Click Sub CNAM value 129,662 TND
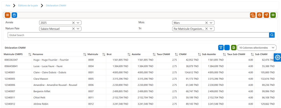 click(268, 104)
